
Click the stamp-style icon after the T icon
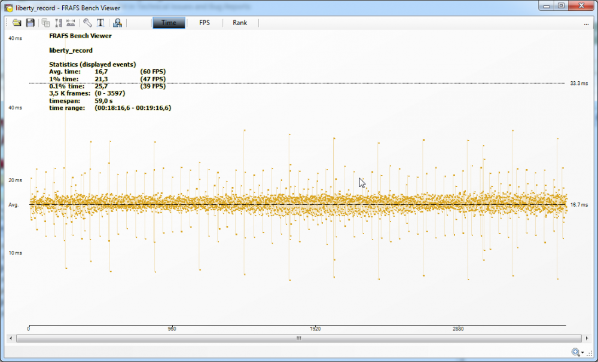click(117, 23)
